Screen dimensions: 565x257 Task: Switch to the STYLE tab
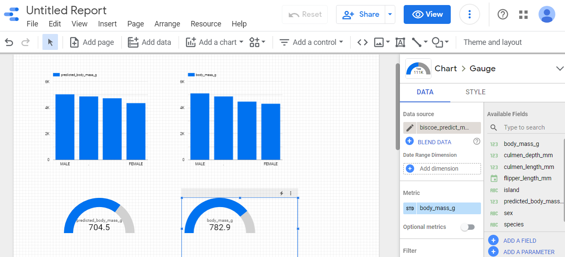point(476,92)
